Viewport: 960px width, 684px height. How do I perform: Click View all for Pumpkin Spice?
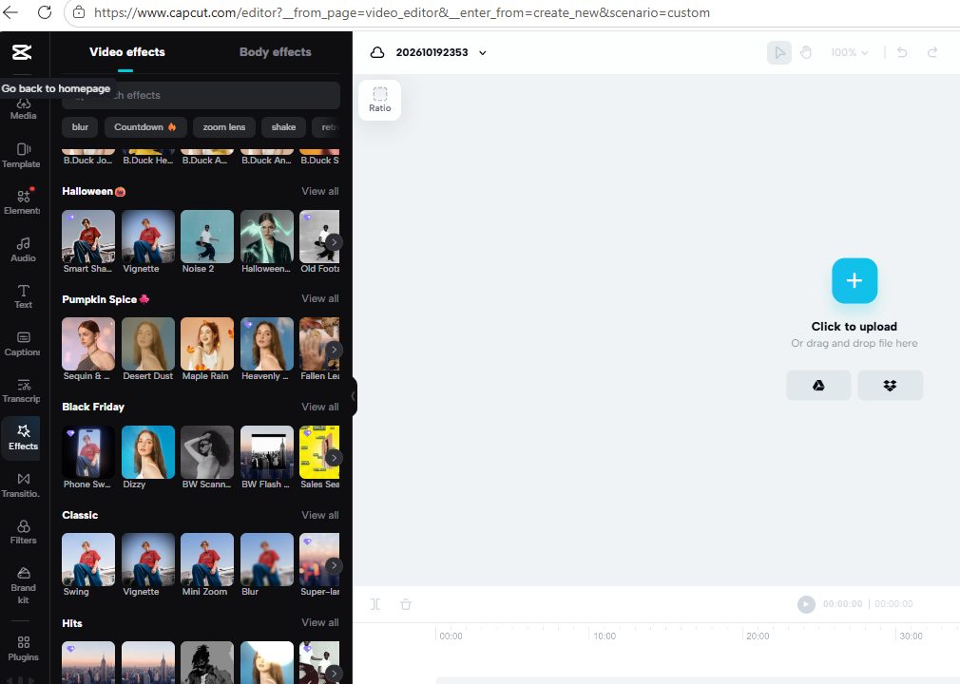coord(319,298)
